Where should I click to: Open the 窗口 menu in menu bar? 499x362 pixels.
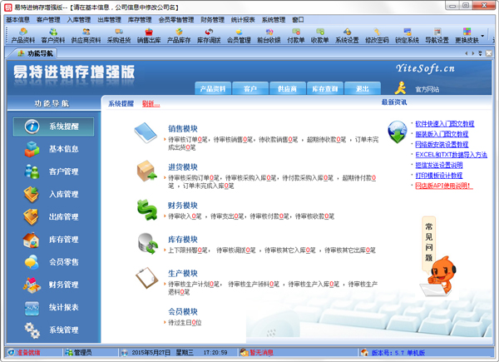[298, 19]
